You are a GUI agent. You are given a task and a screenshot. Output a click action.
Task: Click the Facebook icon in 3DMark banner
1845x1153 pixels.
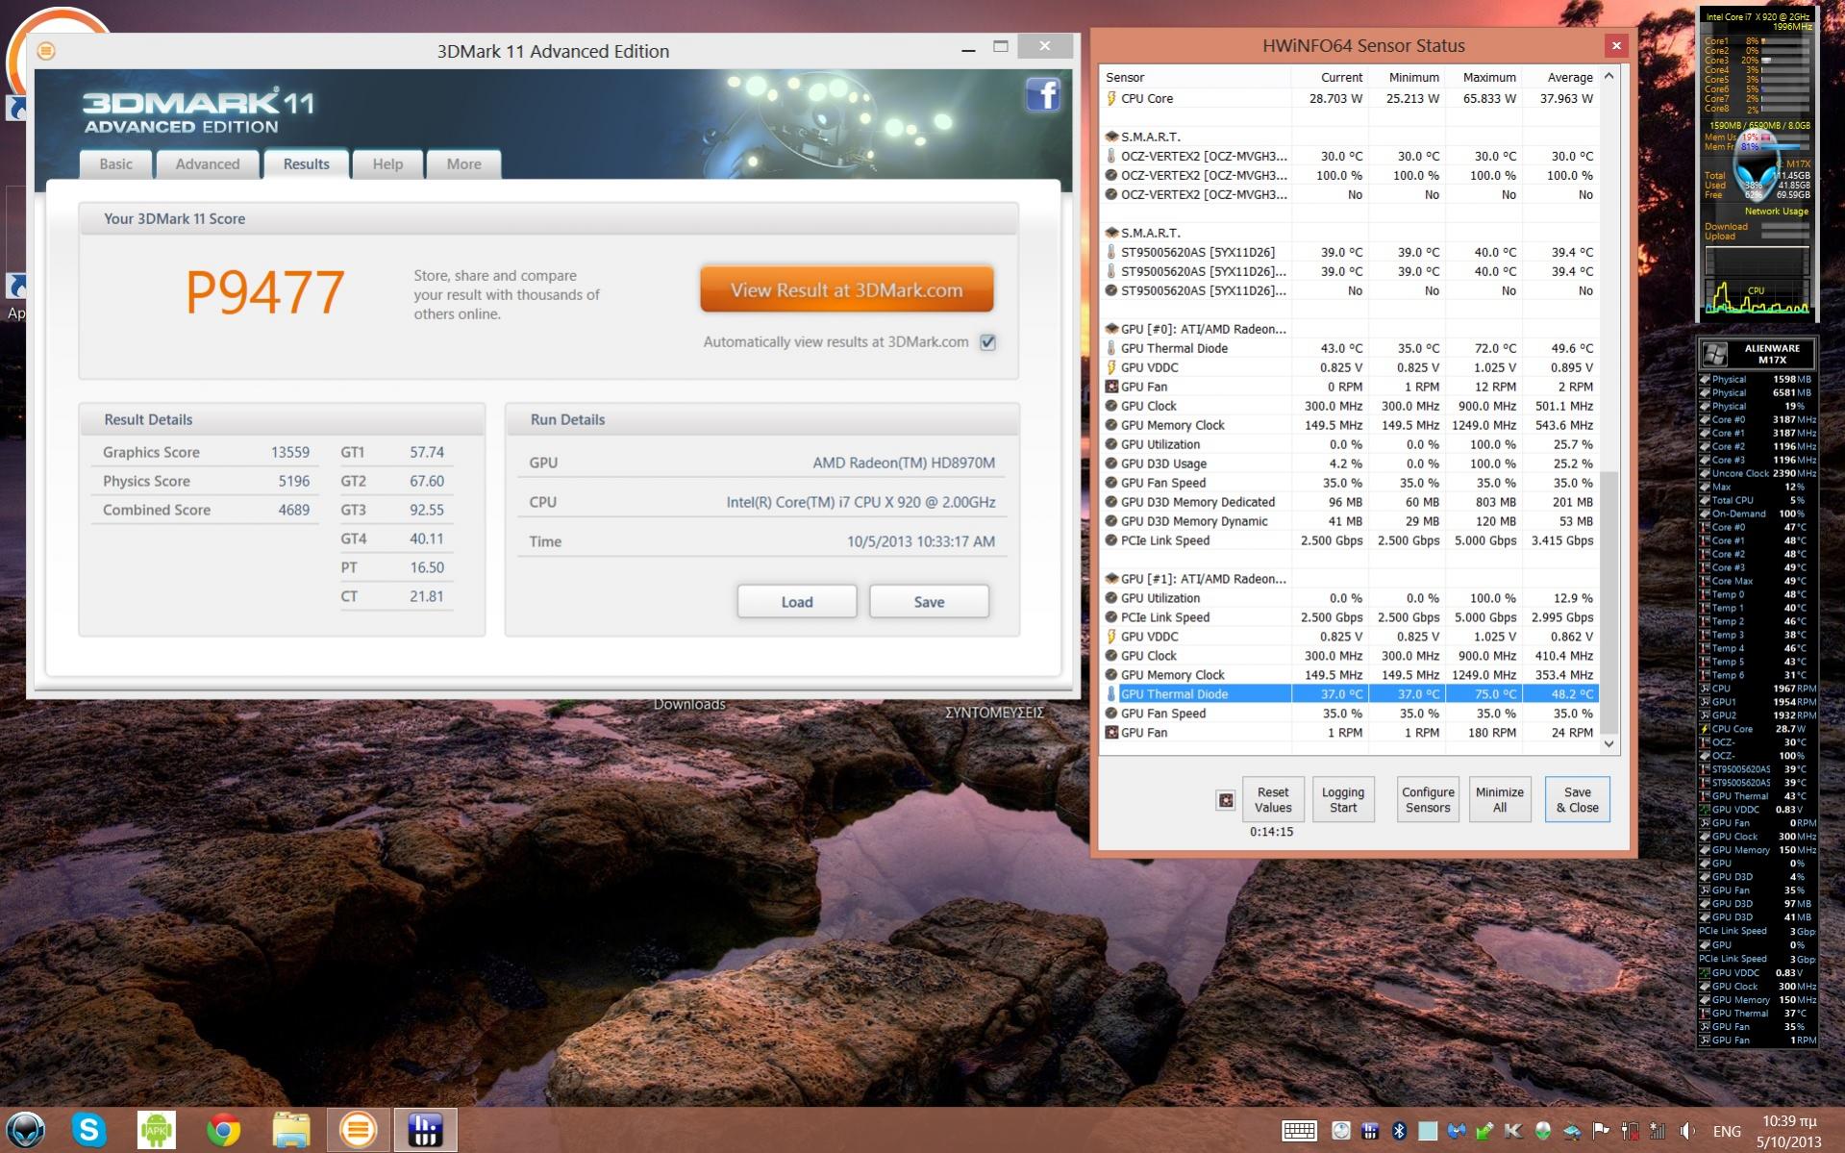(x=1043, y=94)
